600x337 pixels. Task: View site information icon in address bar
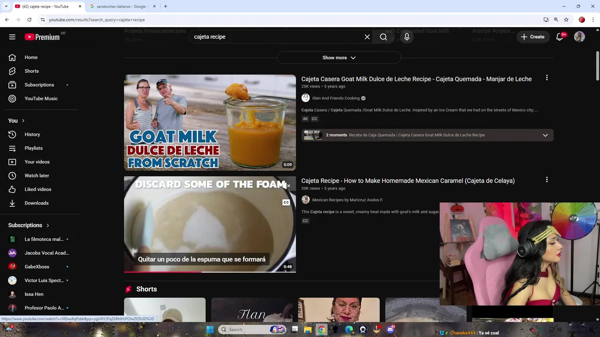tap(43, 20)
